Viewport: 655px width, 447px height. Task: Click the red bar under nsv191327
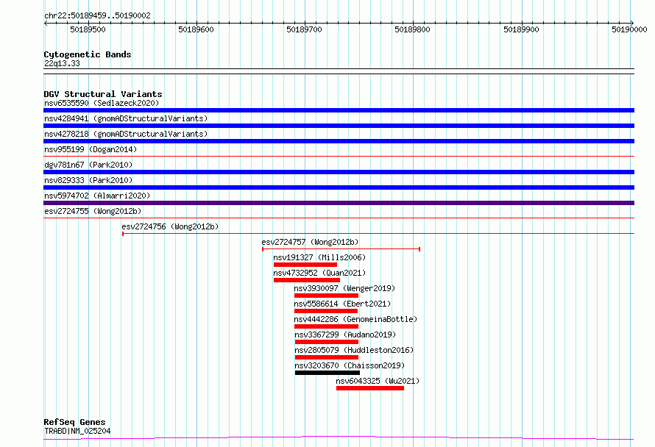(305, 265)
